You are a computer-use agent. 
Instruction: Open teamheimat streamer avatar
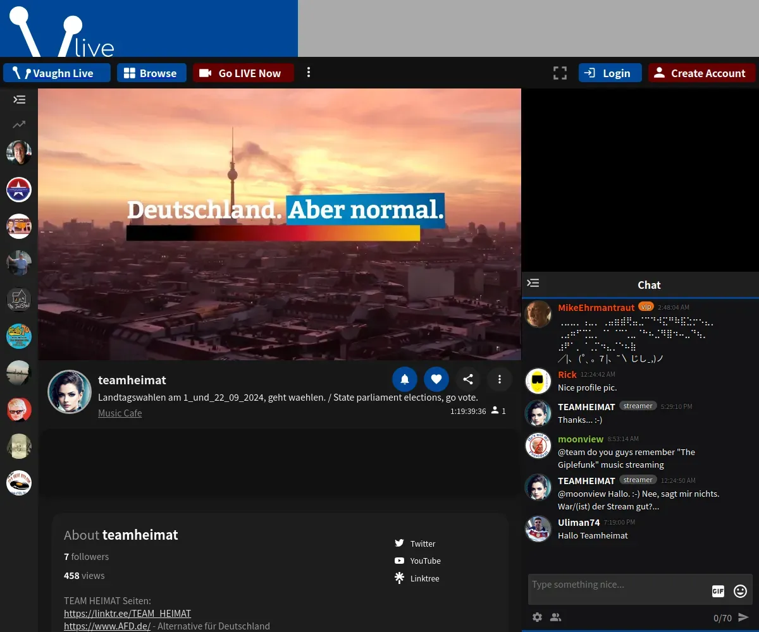coord(70,392)
